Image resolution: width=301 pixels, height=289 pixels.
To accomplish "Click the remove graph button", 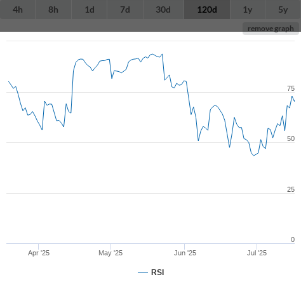I will [271, 29].
